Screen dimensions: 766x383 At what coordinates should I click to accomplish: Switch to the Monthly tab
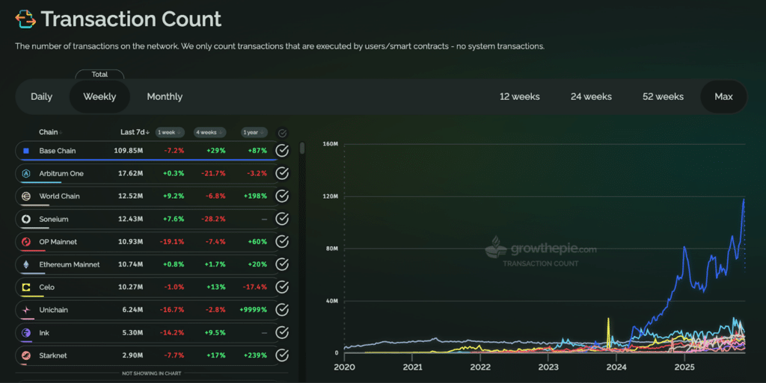coord(165,96)
